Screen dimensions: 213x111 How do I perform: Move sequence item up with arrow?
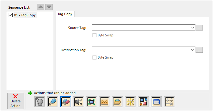coord(41,7)
